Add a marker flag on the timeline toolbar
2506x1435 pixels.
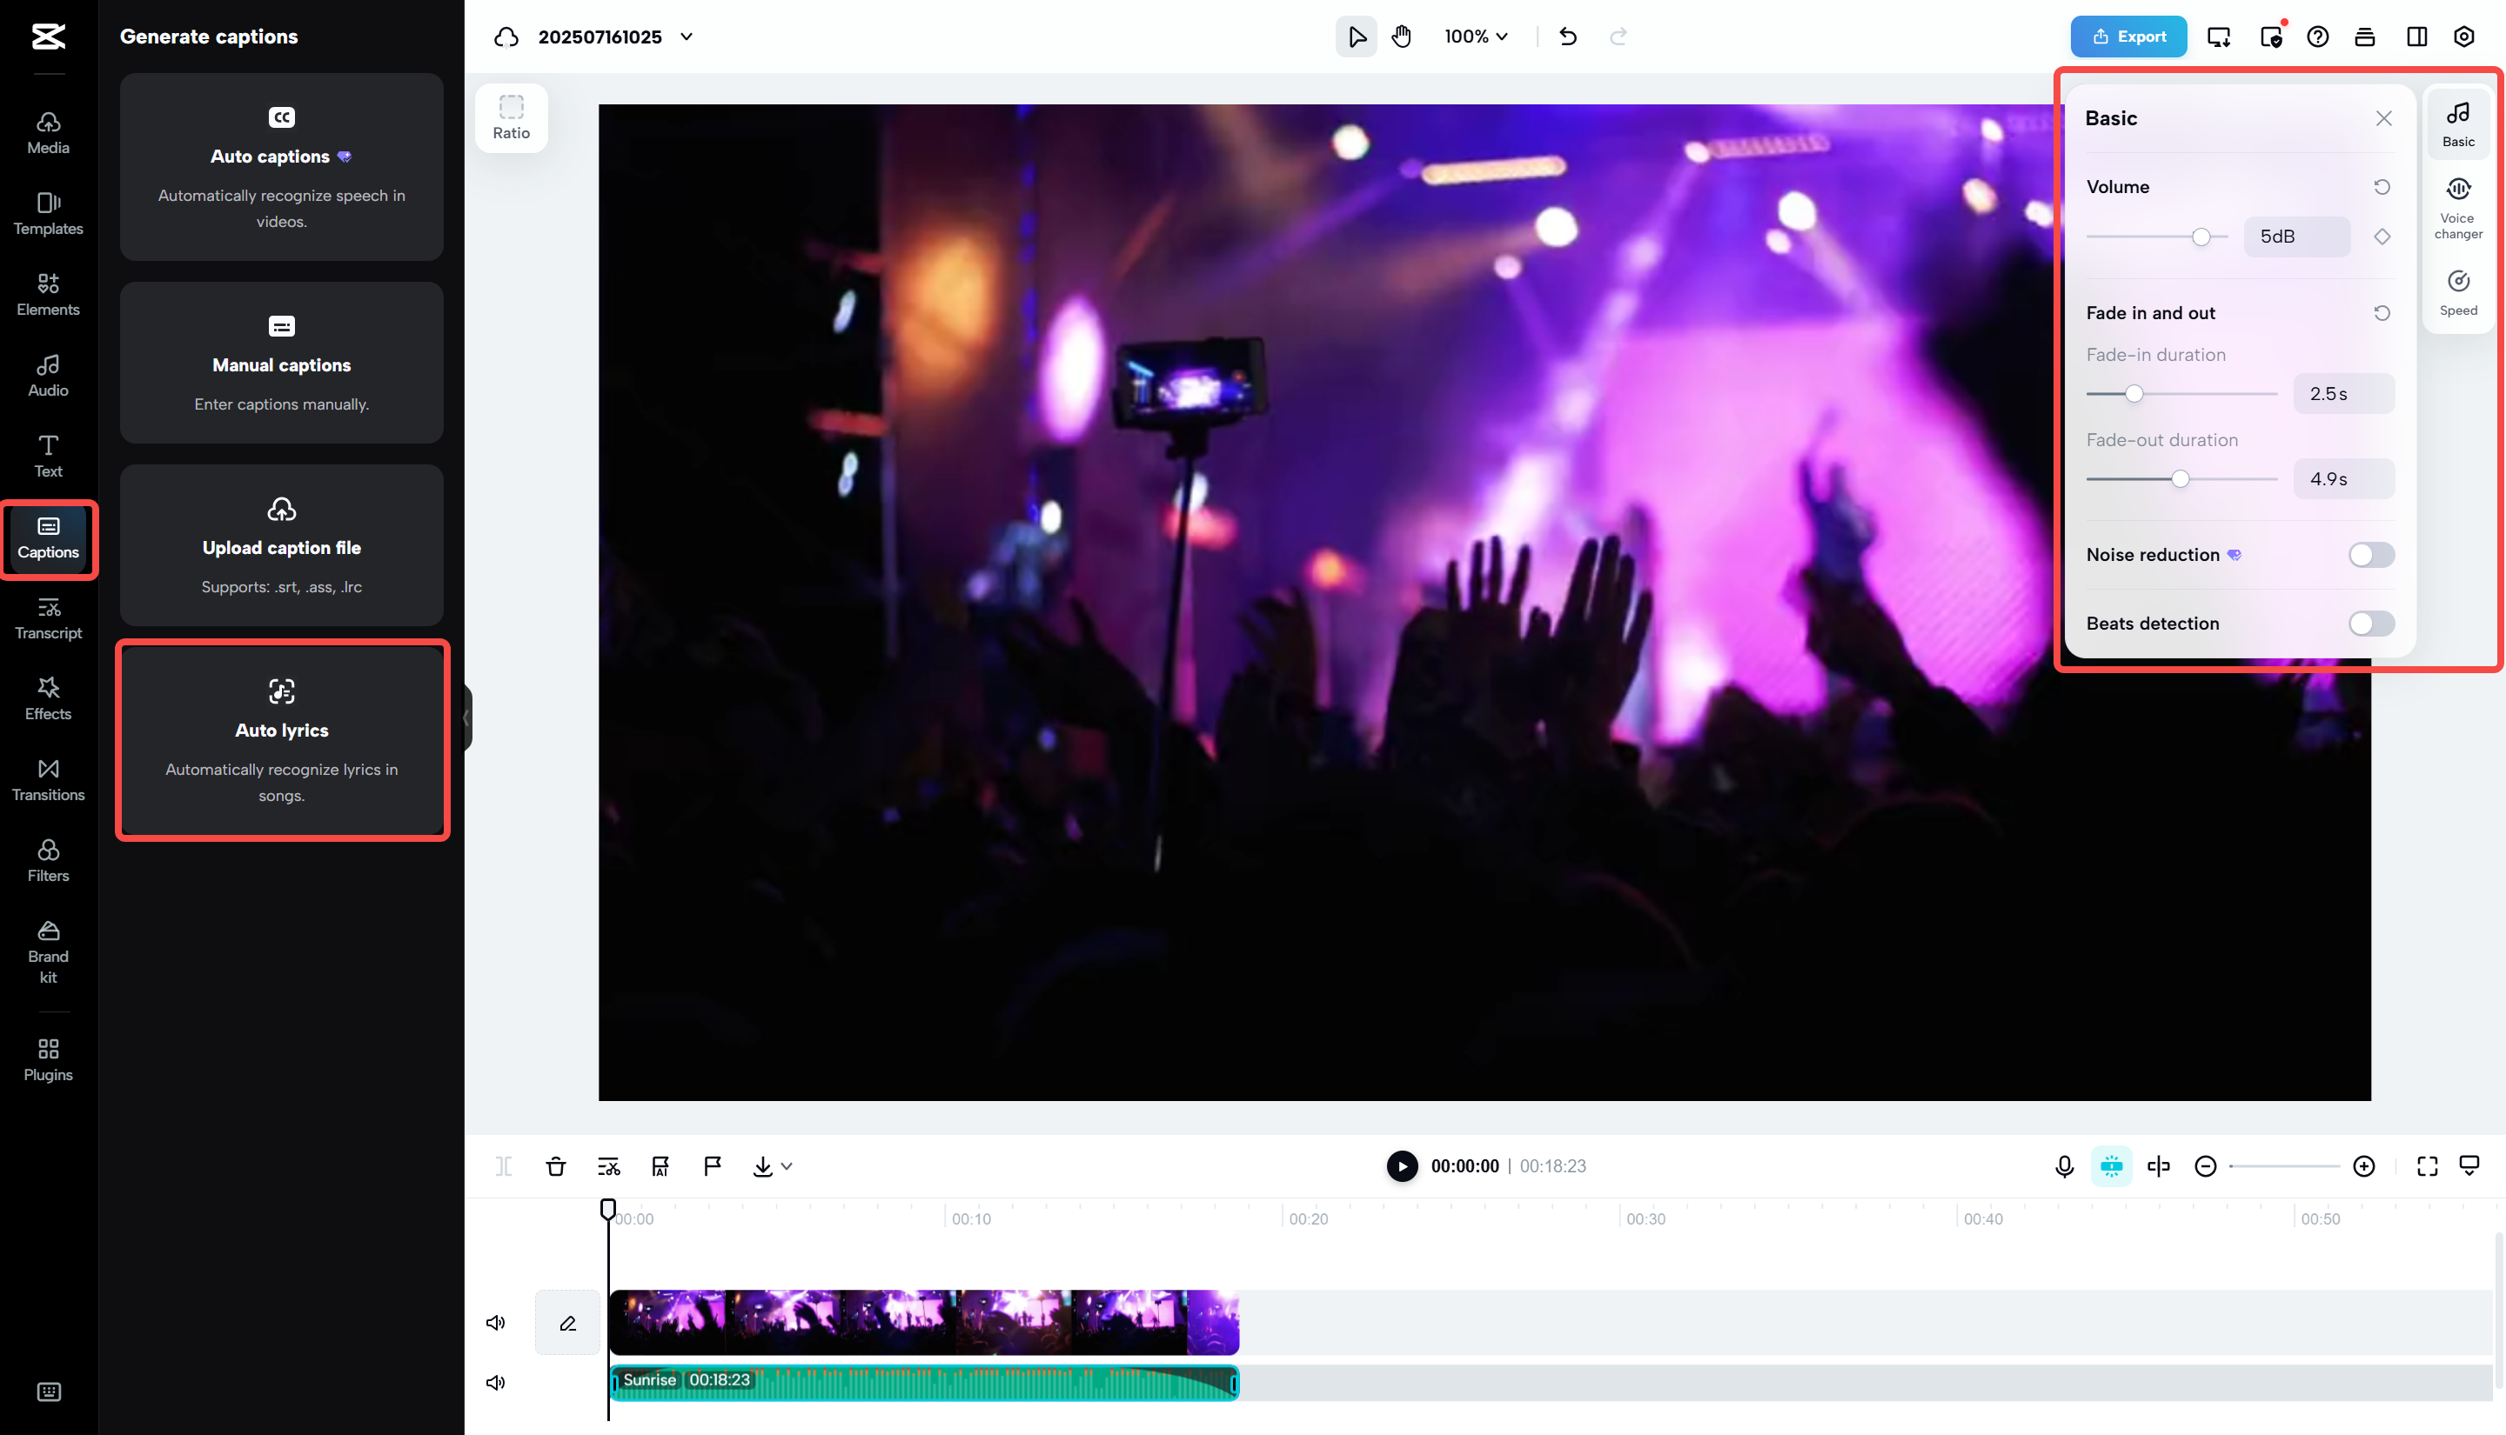[x=712, y=1166]
